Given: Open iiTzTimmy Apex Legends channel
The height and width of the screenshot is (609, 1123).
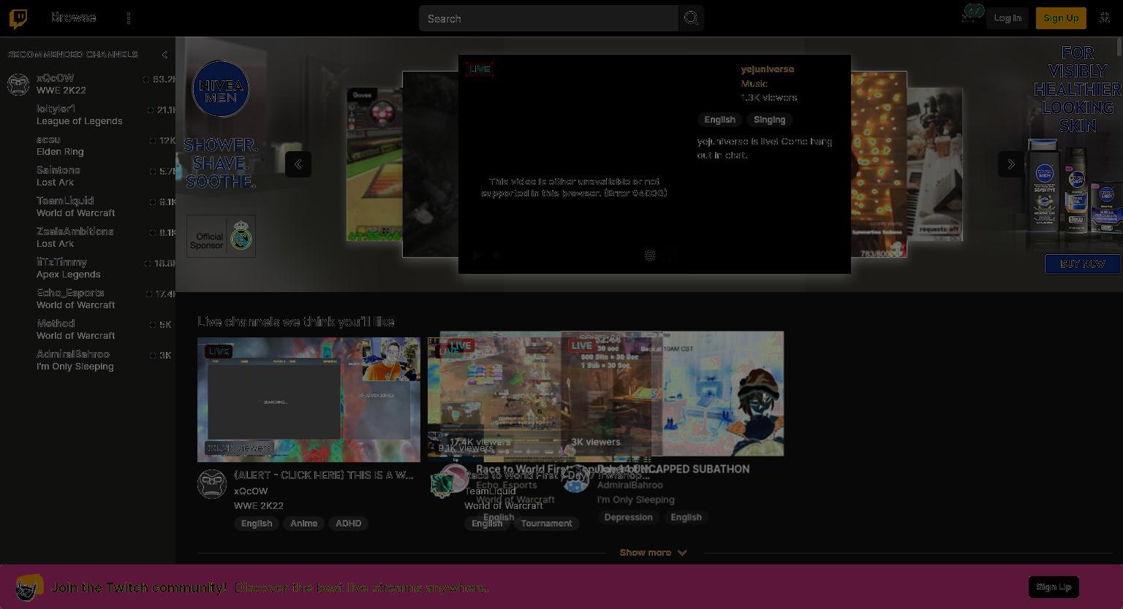Looking at the screenshot, I should pyautogui.click(x=88, y=268).
